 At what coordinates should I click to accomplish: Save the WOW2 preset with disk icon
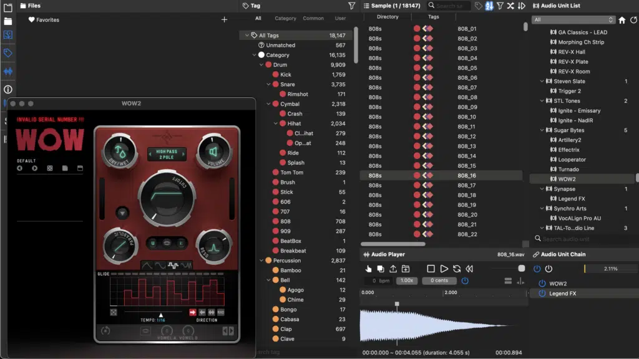point(65,168)
